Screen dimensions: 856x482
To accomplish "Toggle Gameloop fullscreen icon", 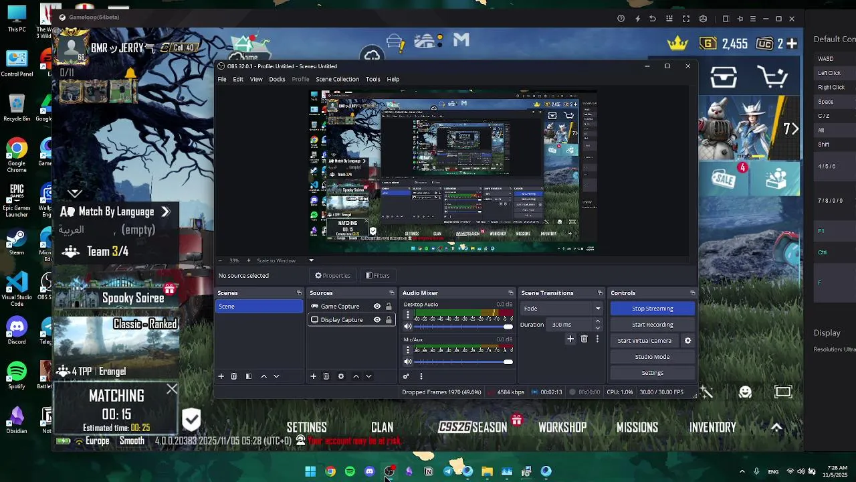I will point(686,19).
